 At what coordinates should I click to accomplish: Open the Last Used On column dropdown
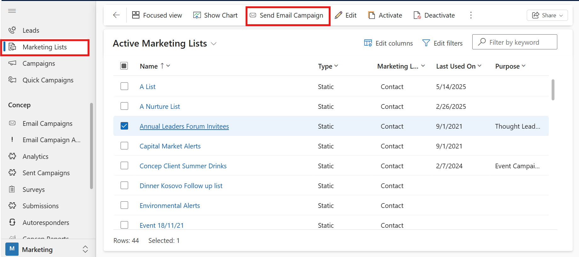480,66
